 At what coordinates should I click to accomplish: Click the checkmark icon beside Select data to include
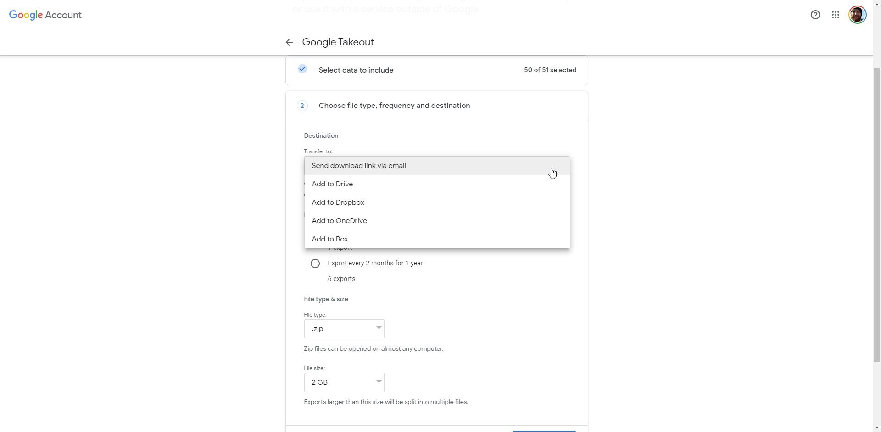(302, 69)
